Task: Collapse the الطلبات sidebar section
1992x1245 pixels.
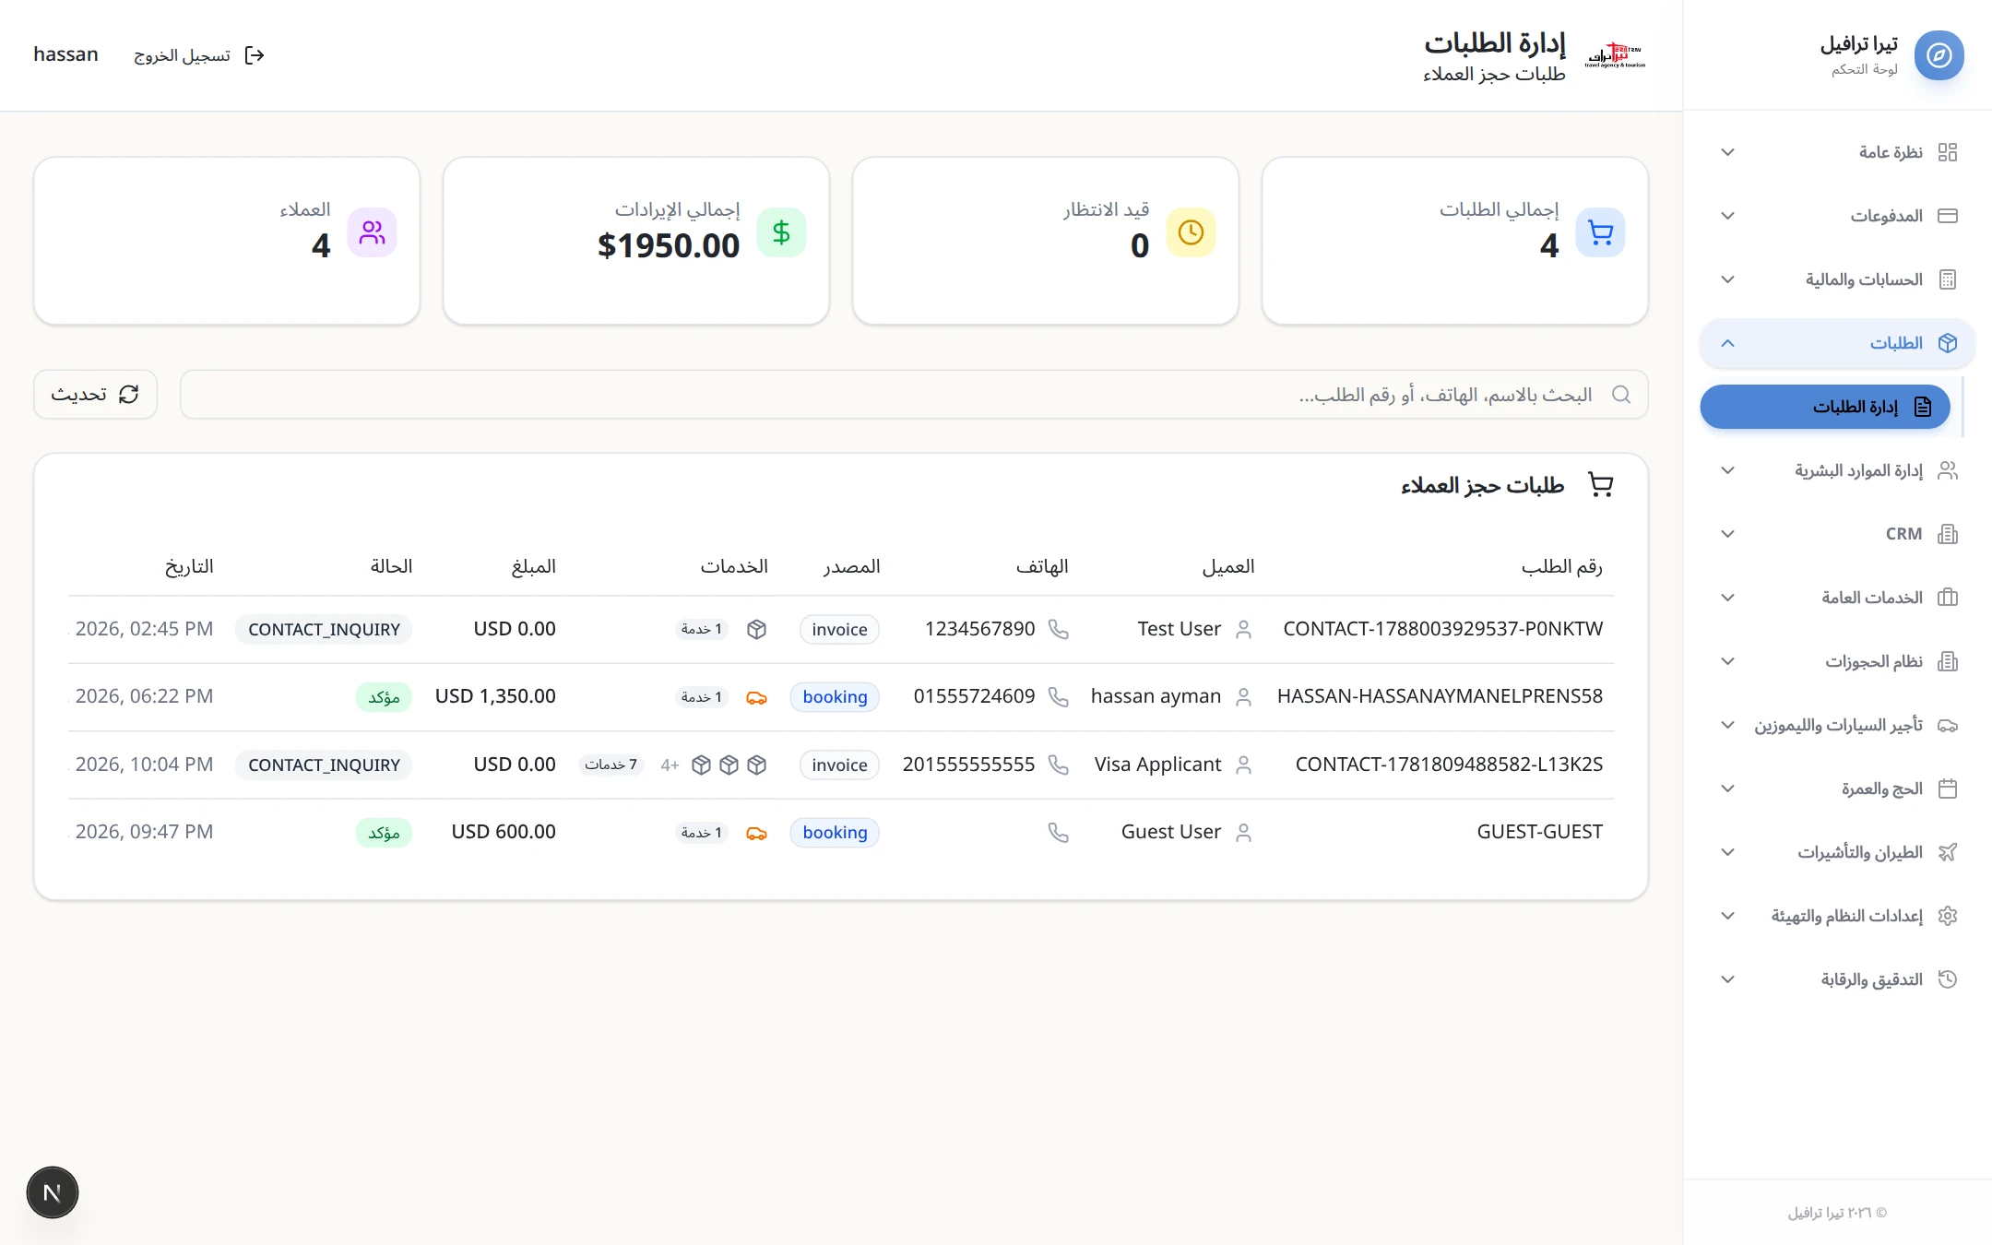Action: pyautogui.click(x=1837, y=343)
